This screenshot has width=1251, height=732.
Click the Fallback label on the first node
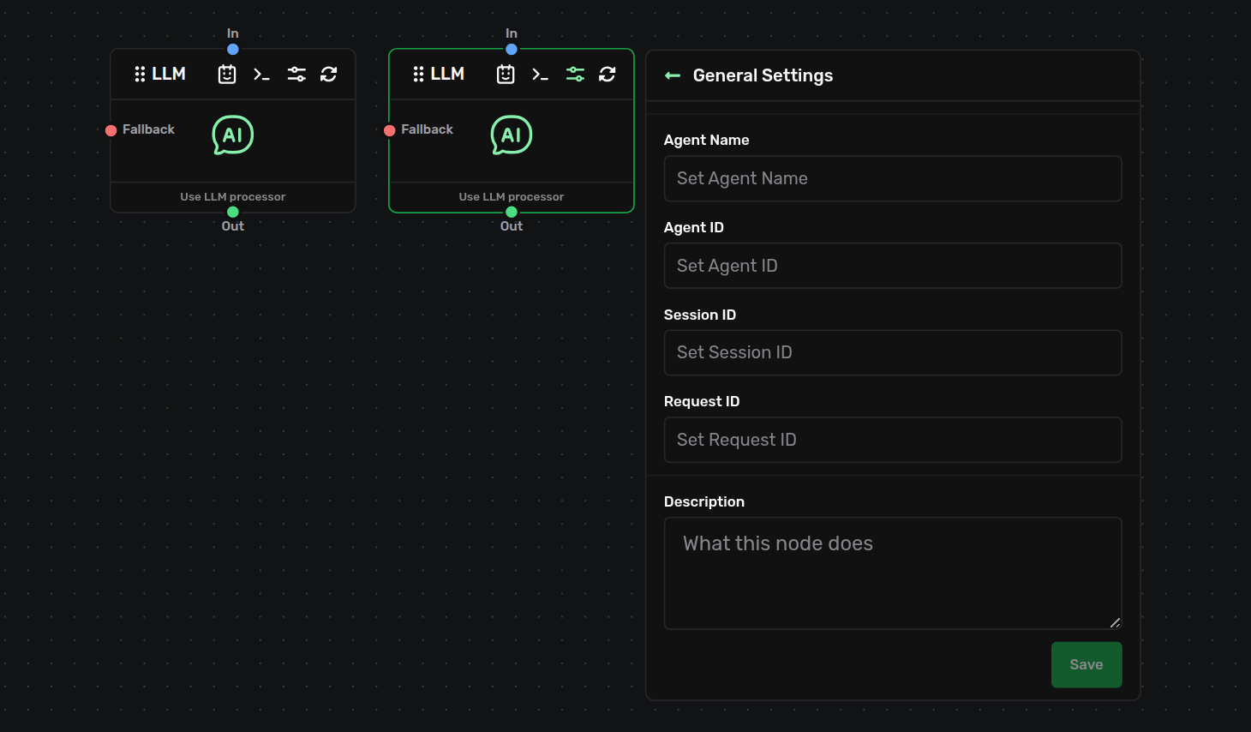[x=148, y=129]
